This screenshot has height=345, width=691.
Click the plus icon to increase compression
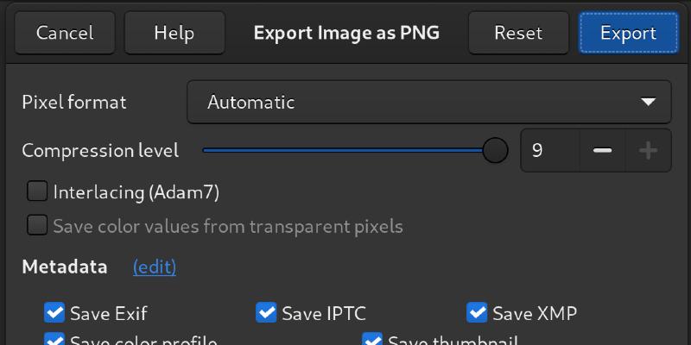click(648, 151)
